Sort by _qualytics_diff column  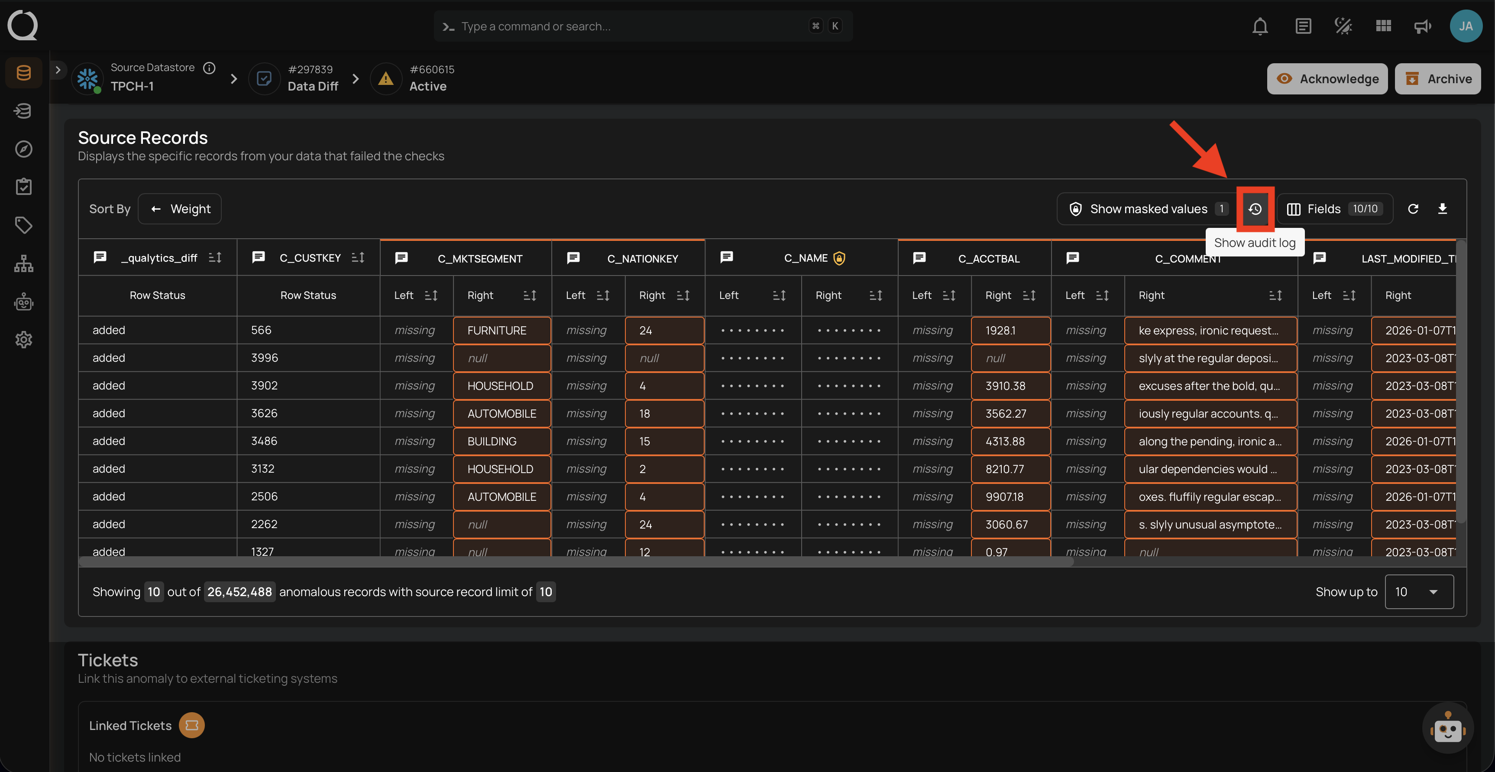tap(215, 257)
